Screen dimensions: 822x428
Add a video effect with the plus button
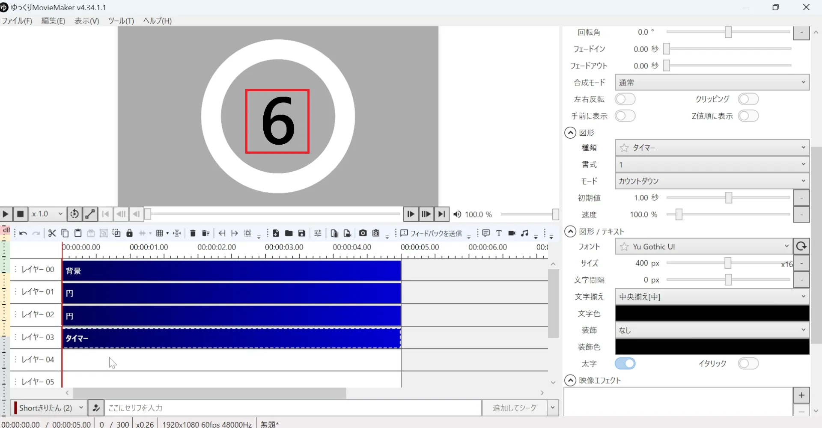point(801,395)
